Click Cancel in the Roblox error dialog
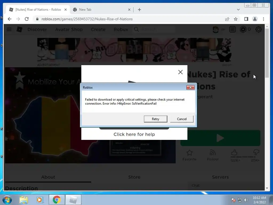273x205 pixels. (182, 119)
